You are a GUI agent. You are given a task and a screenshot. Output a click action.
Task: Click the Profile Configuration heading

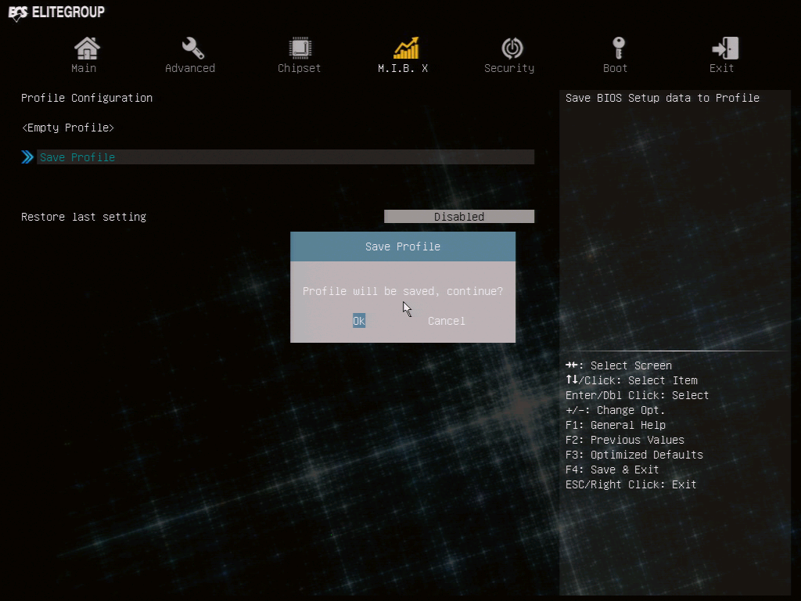[x=87, y=98]
